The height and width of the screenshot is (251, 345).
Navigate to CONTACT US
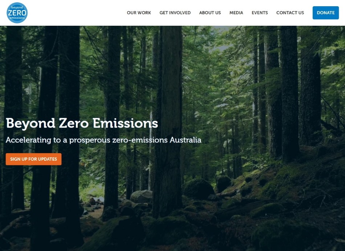(290, 13)
